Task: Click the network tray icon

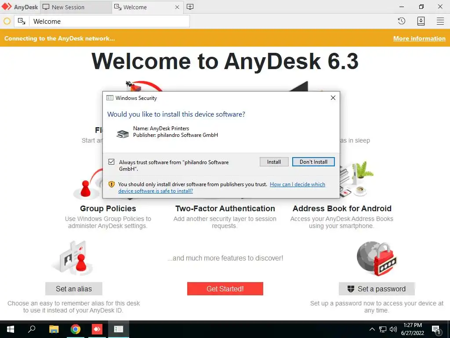Action: pyautogui.click(x=383, y=329)
